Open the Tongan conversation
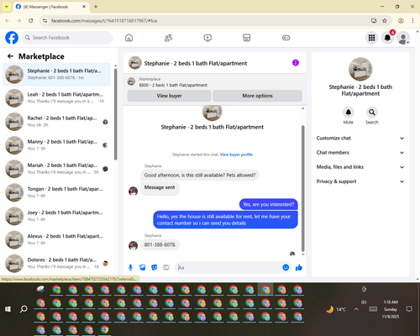The image size is (420, 336). (x=56, y=192)
